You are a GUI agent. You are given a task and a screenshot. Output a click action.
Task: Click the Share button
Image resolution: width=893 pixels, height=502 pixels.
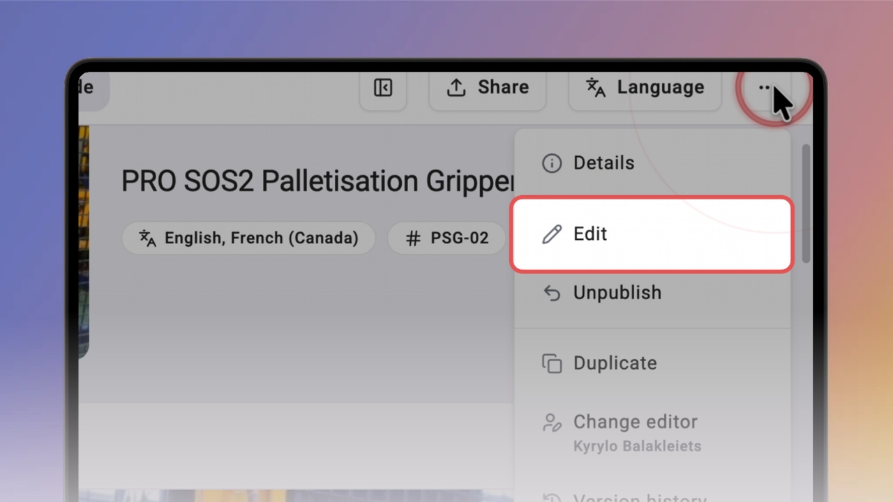click(x=488, y=88)
